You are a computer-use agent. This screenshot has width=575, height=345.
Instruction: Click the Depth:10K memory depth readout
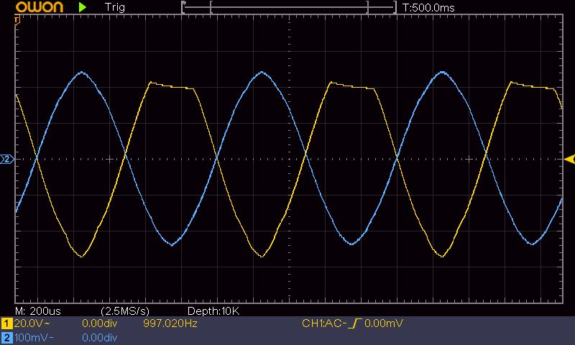[x=213, y=311]
